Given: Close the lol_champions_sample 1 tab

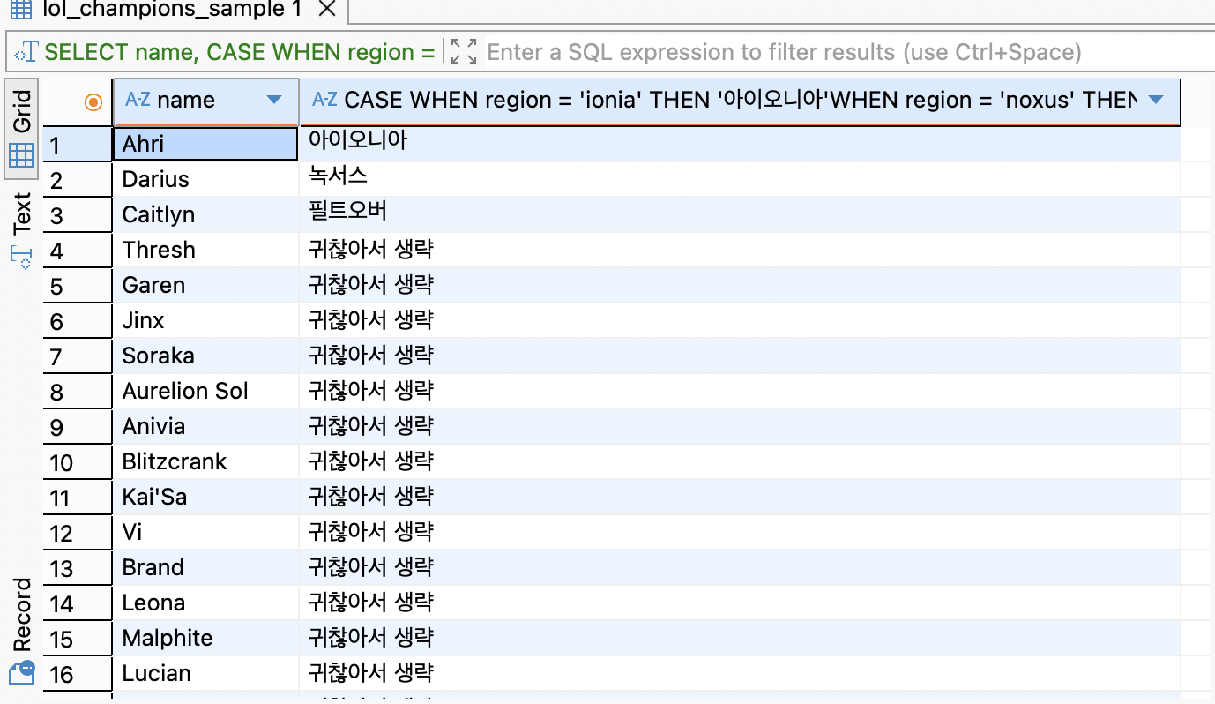Looking at the screenshot, I should pos(326,9).
